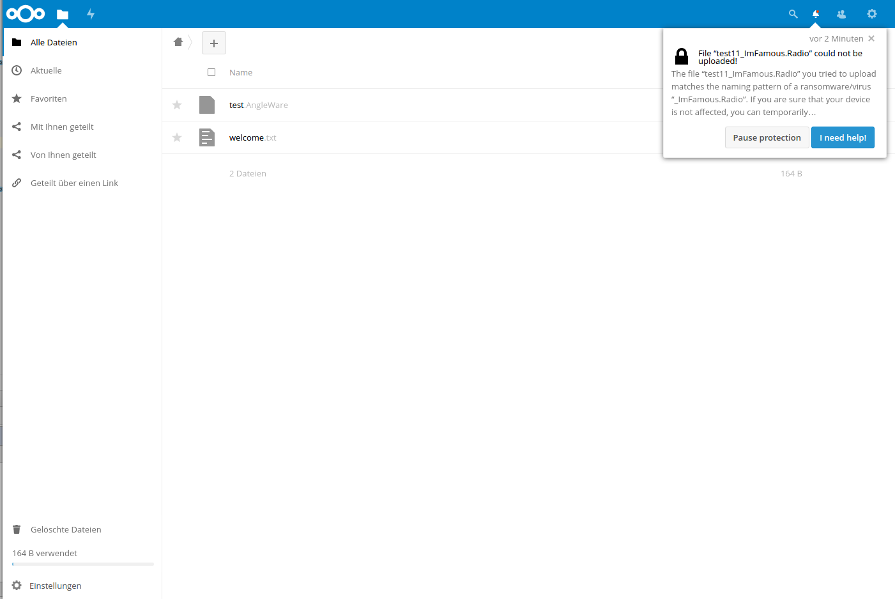895x599 pixels.
Task: Dismiss the ransomware notification
Action: [x=871, y=38]
